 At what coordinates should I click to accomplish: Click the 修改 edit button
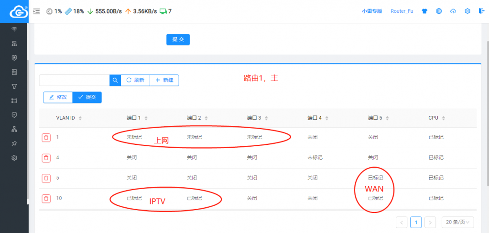pos(58,97)
